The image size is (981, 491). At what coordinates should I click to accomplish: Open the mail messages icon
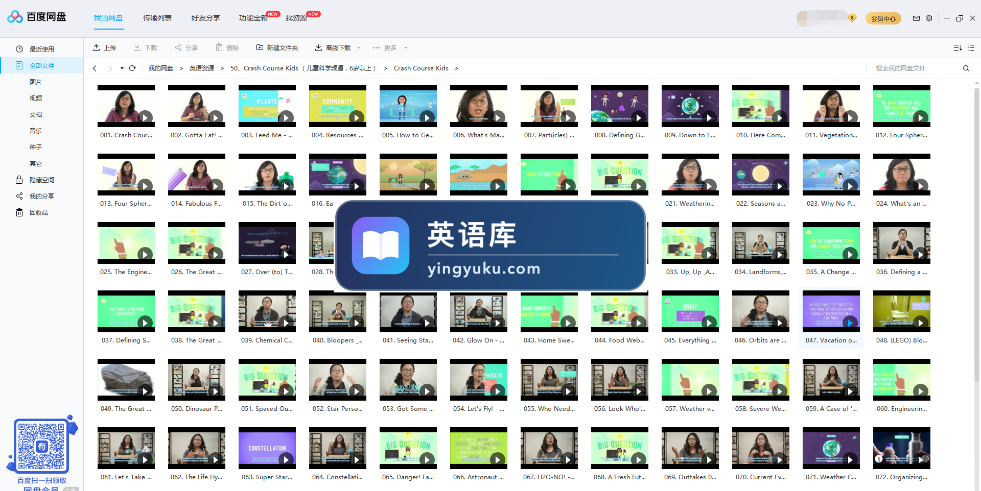(x=916, y=18)
